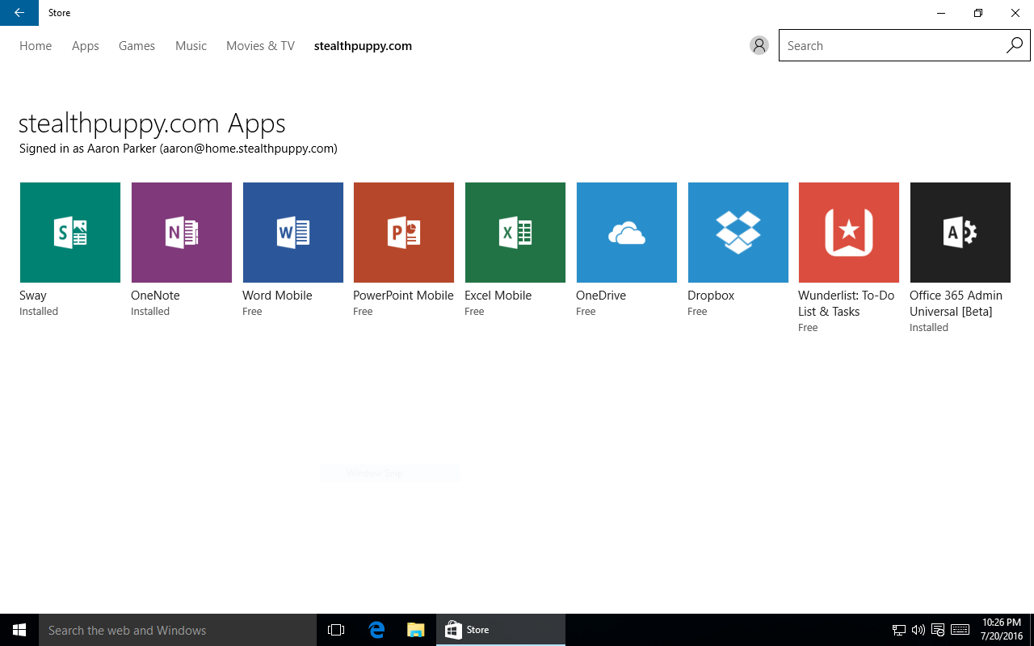Close the Store window
Viewport: 1034px width, 646px height.
coord(1015,13)
